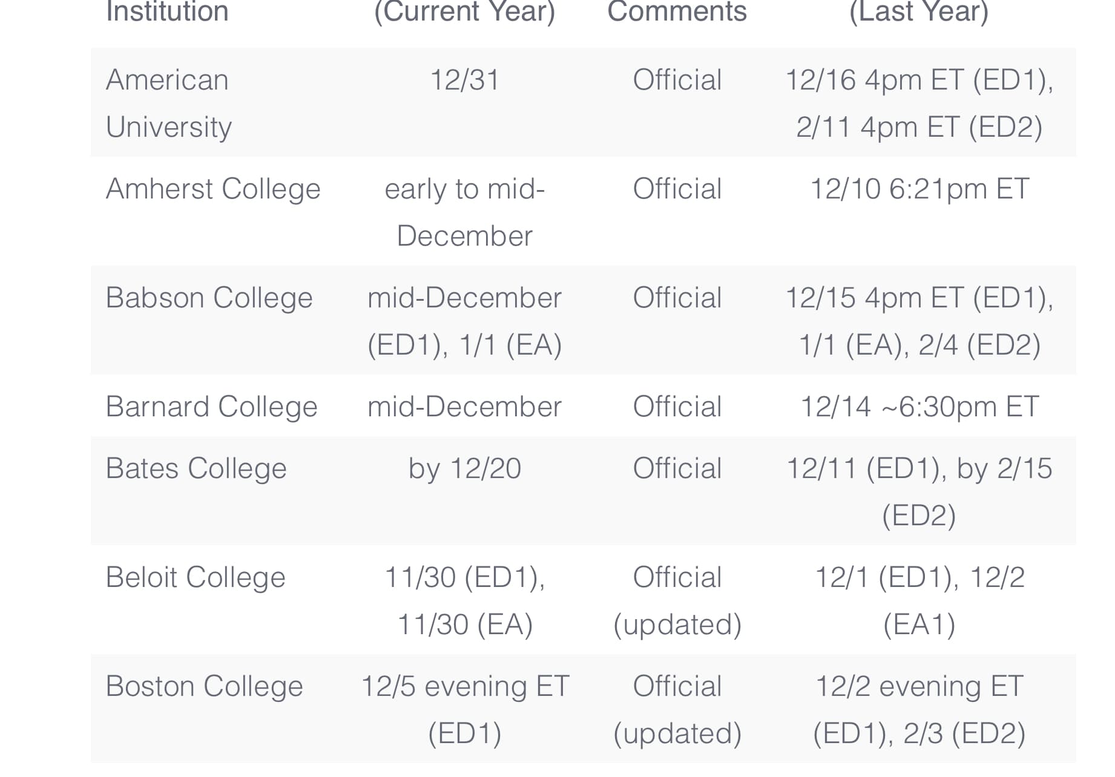Click Boston College's Official (updated) comment

pyautogui.click(x=677, y=710)
